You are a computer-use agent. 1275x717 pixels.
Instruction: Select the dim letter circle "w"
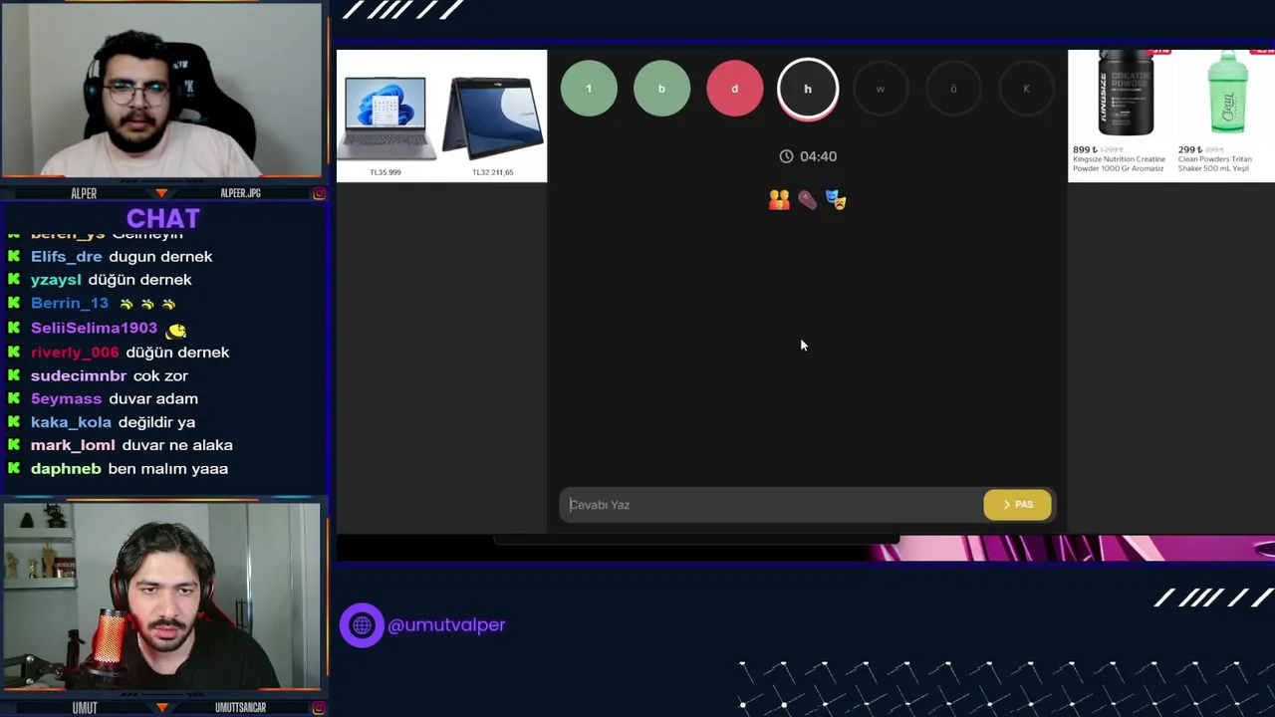881,89
